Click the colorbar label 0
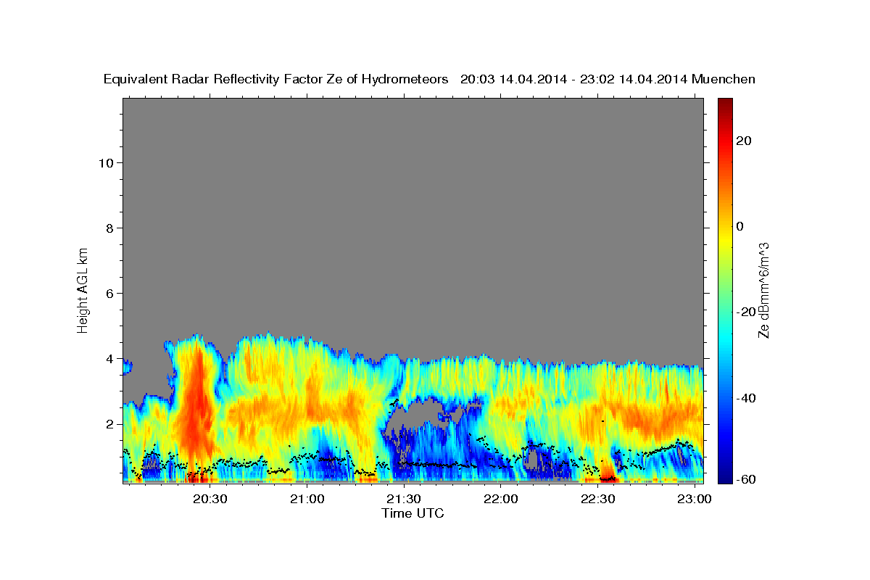This screenshot has width=870, height=580. tap(739, 226)
